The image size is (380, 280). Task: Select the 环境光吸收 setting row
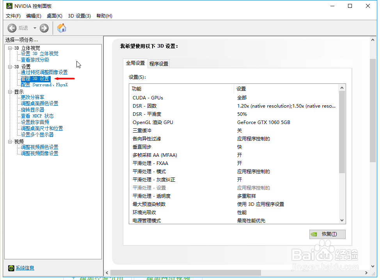(234, 213)
